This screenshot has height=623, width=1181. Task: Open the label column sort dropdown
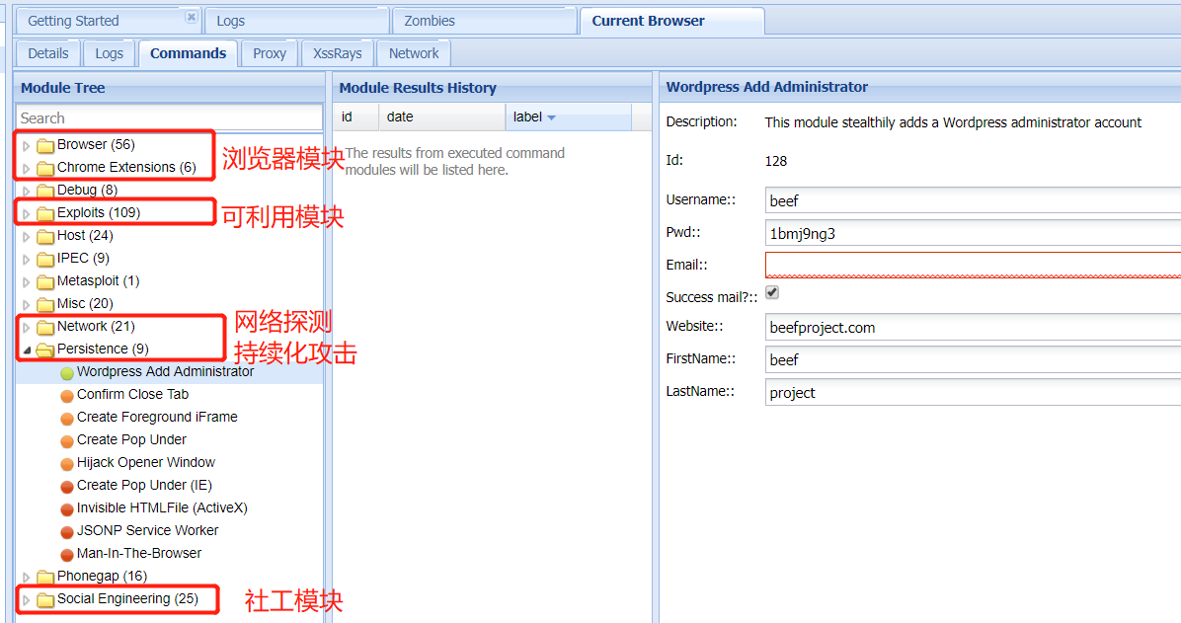tap(551, 117)
